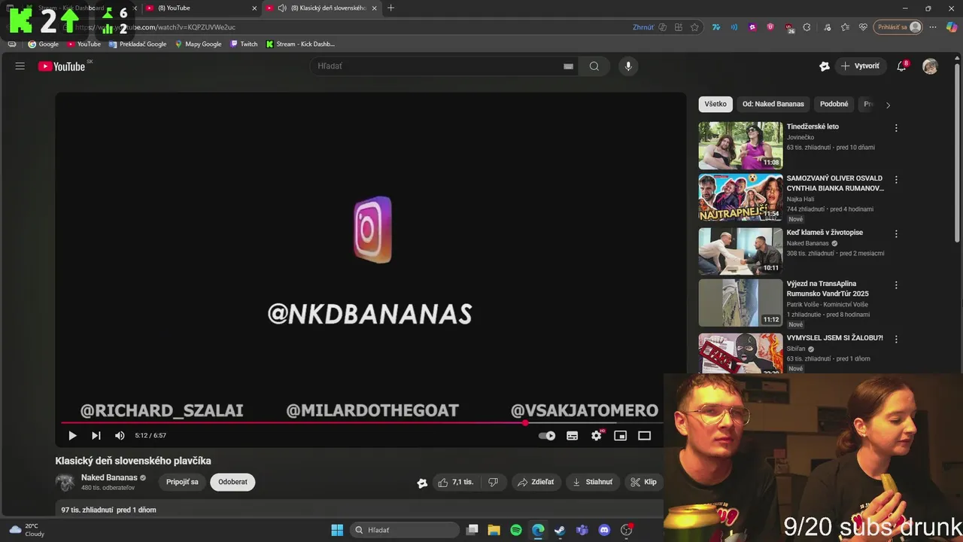
Task: Open player settings gear
Action: 597,435
